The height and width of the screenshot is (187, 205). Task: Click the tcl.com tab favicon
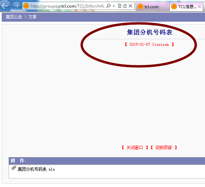tap(140, 7)
